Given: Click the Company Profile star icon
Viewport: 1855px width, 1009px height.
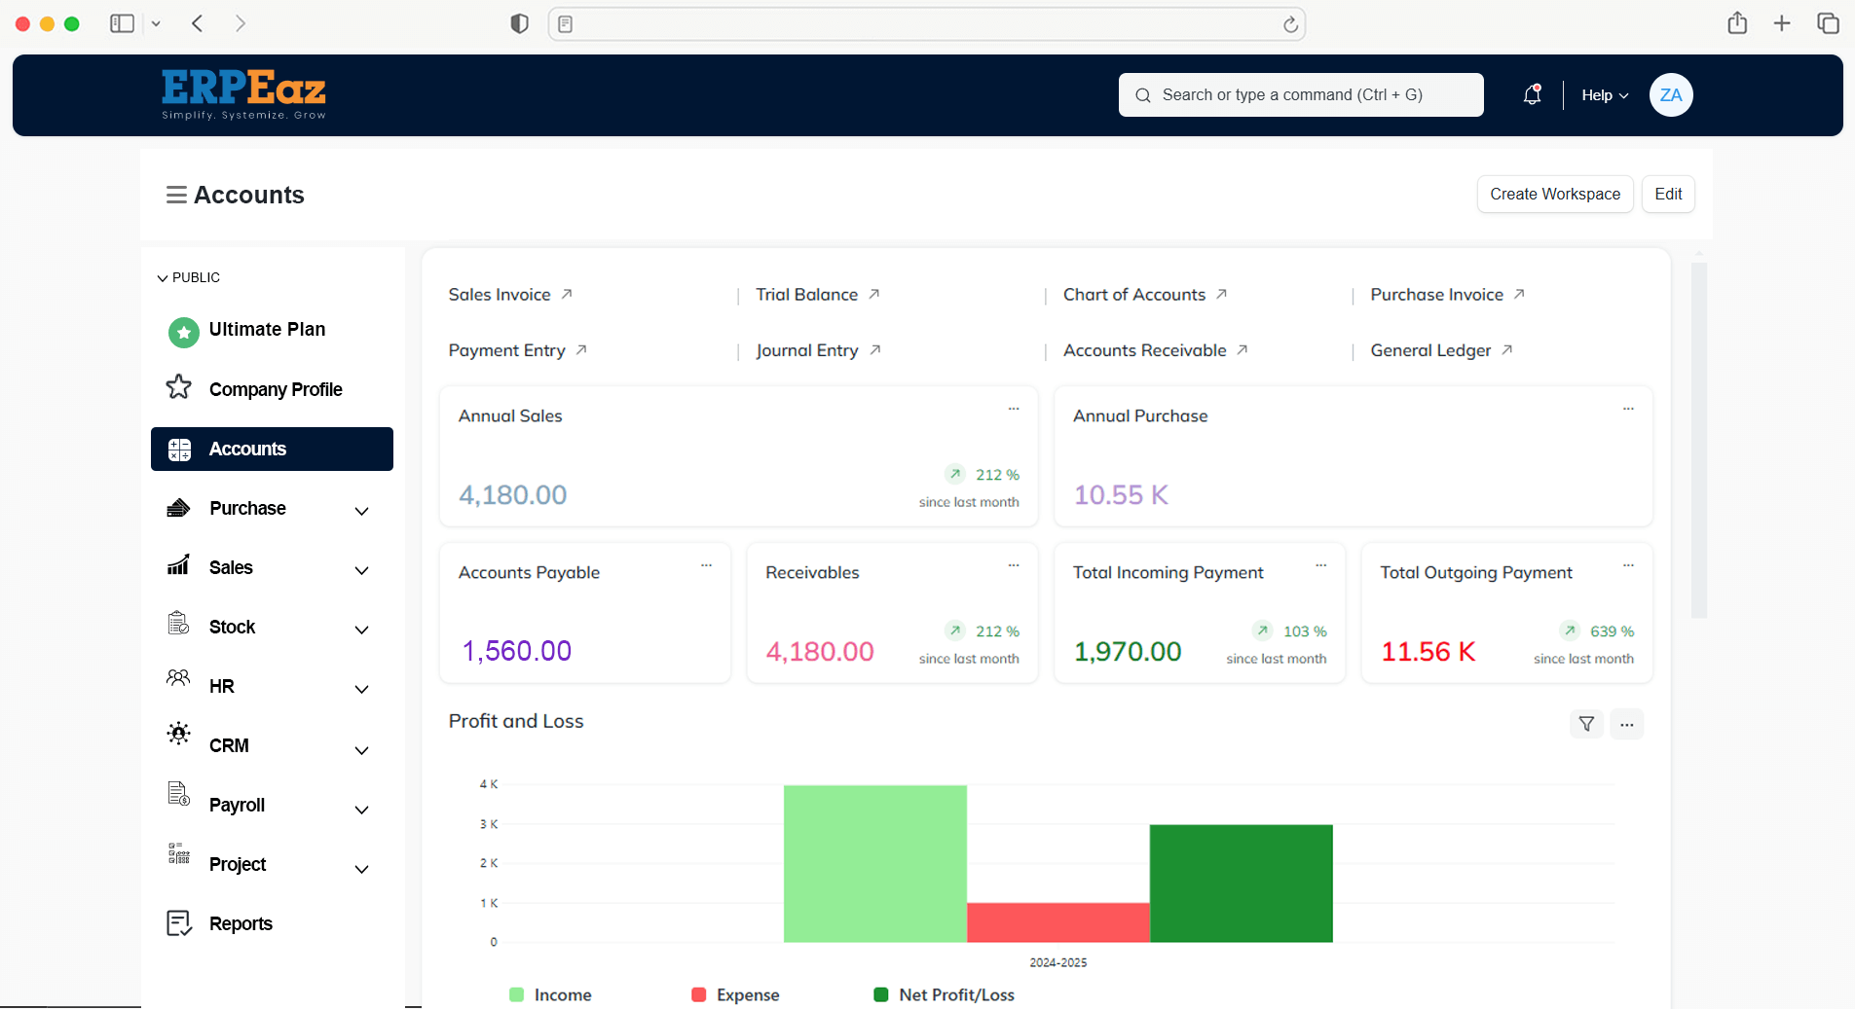Looking at the screenshot, I should coord(179,387).
